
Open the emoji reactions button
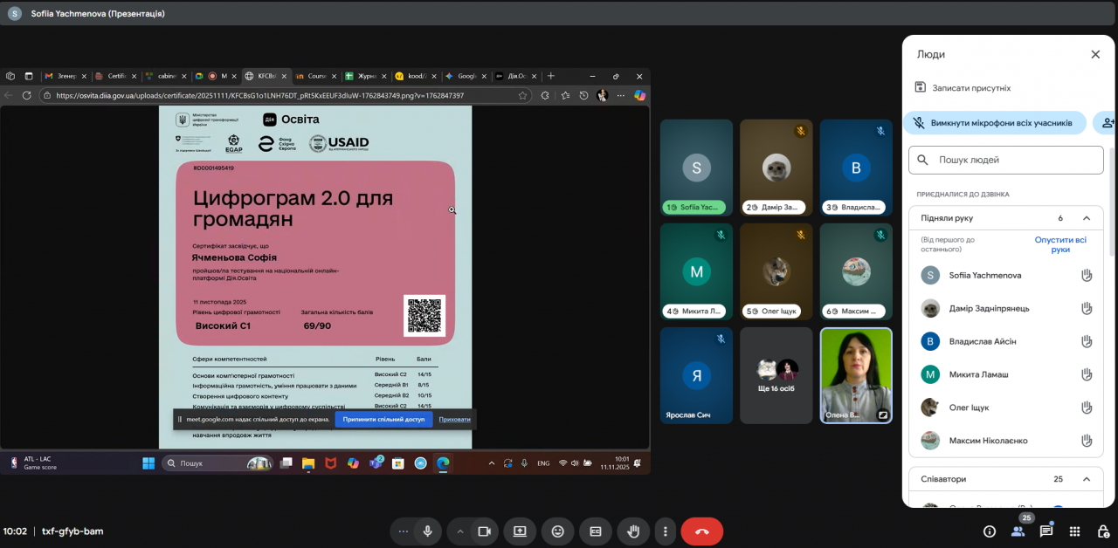tap(557, 531)
